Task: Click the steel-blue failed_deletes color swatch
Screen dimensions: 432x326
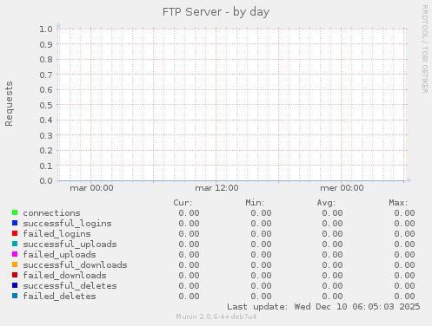Action: coord(15,296)
